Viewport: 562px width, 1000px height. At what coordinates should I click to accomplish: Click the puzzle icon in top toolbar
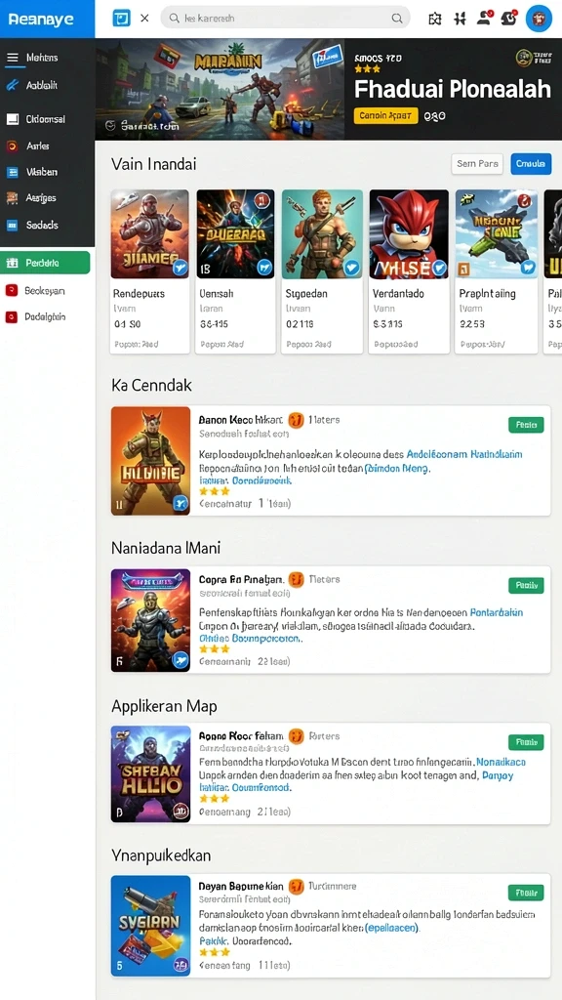click(x=435, y=19)
